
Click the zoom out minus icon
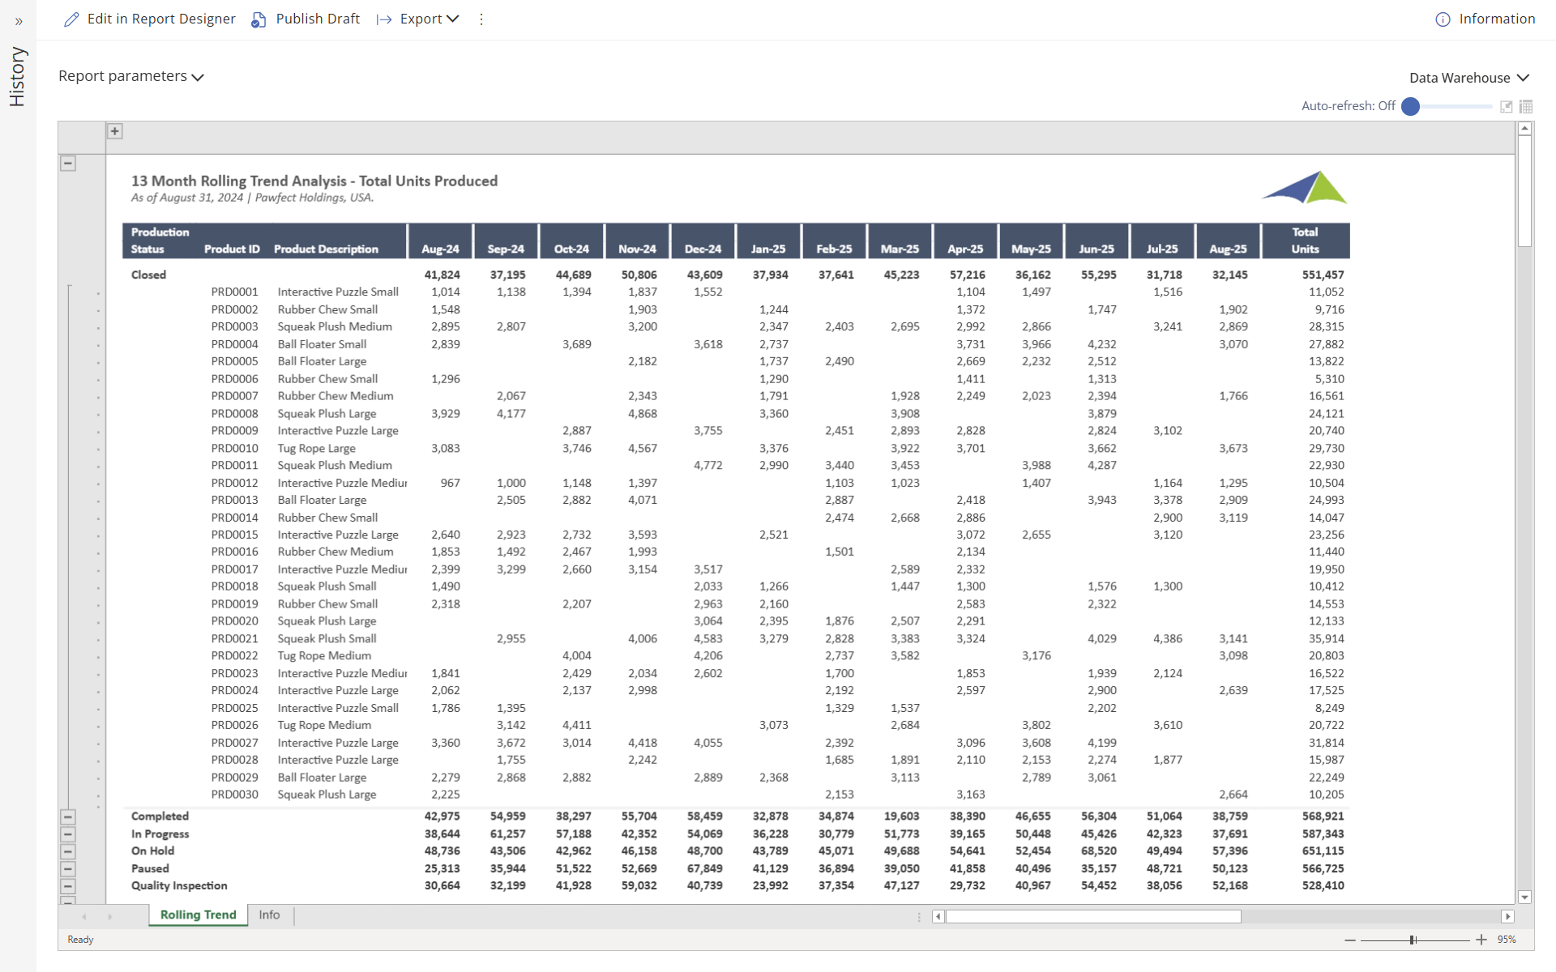click(x=1350, y=940)
